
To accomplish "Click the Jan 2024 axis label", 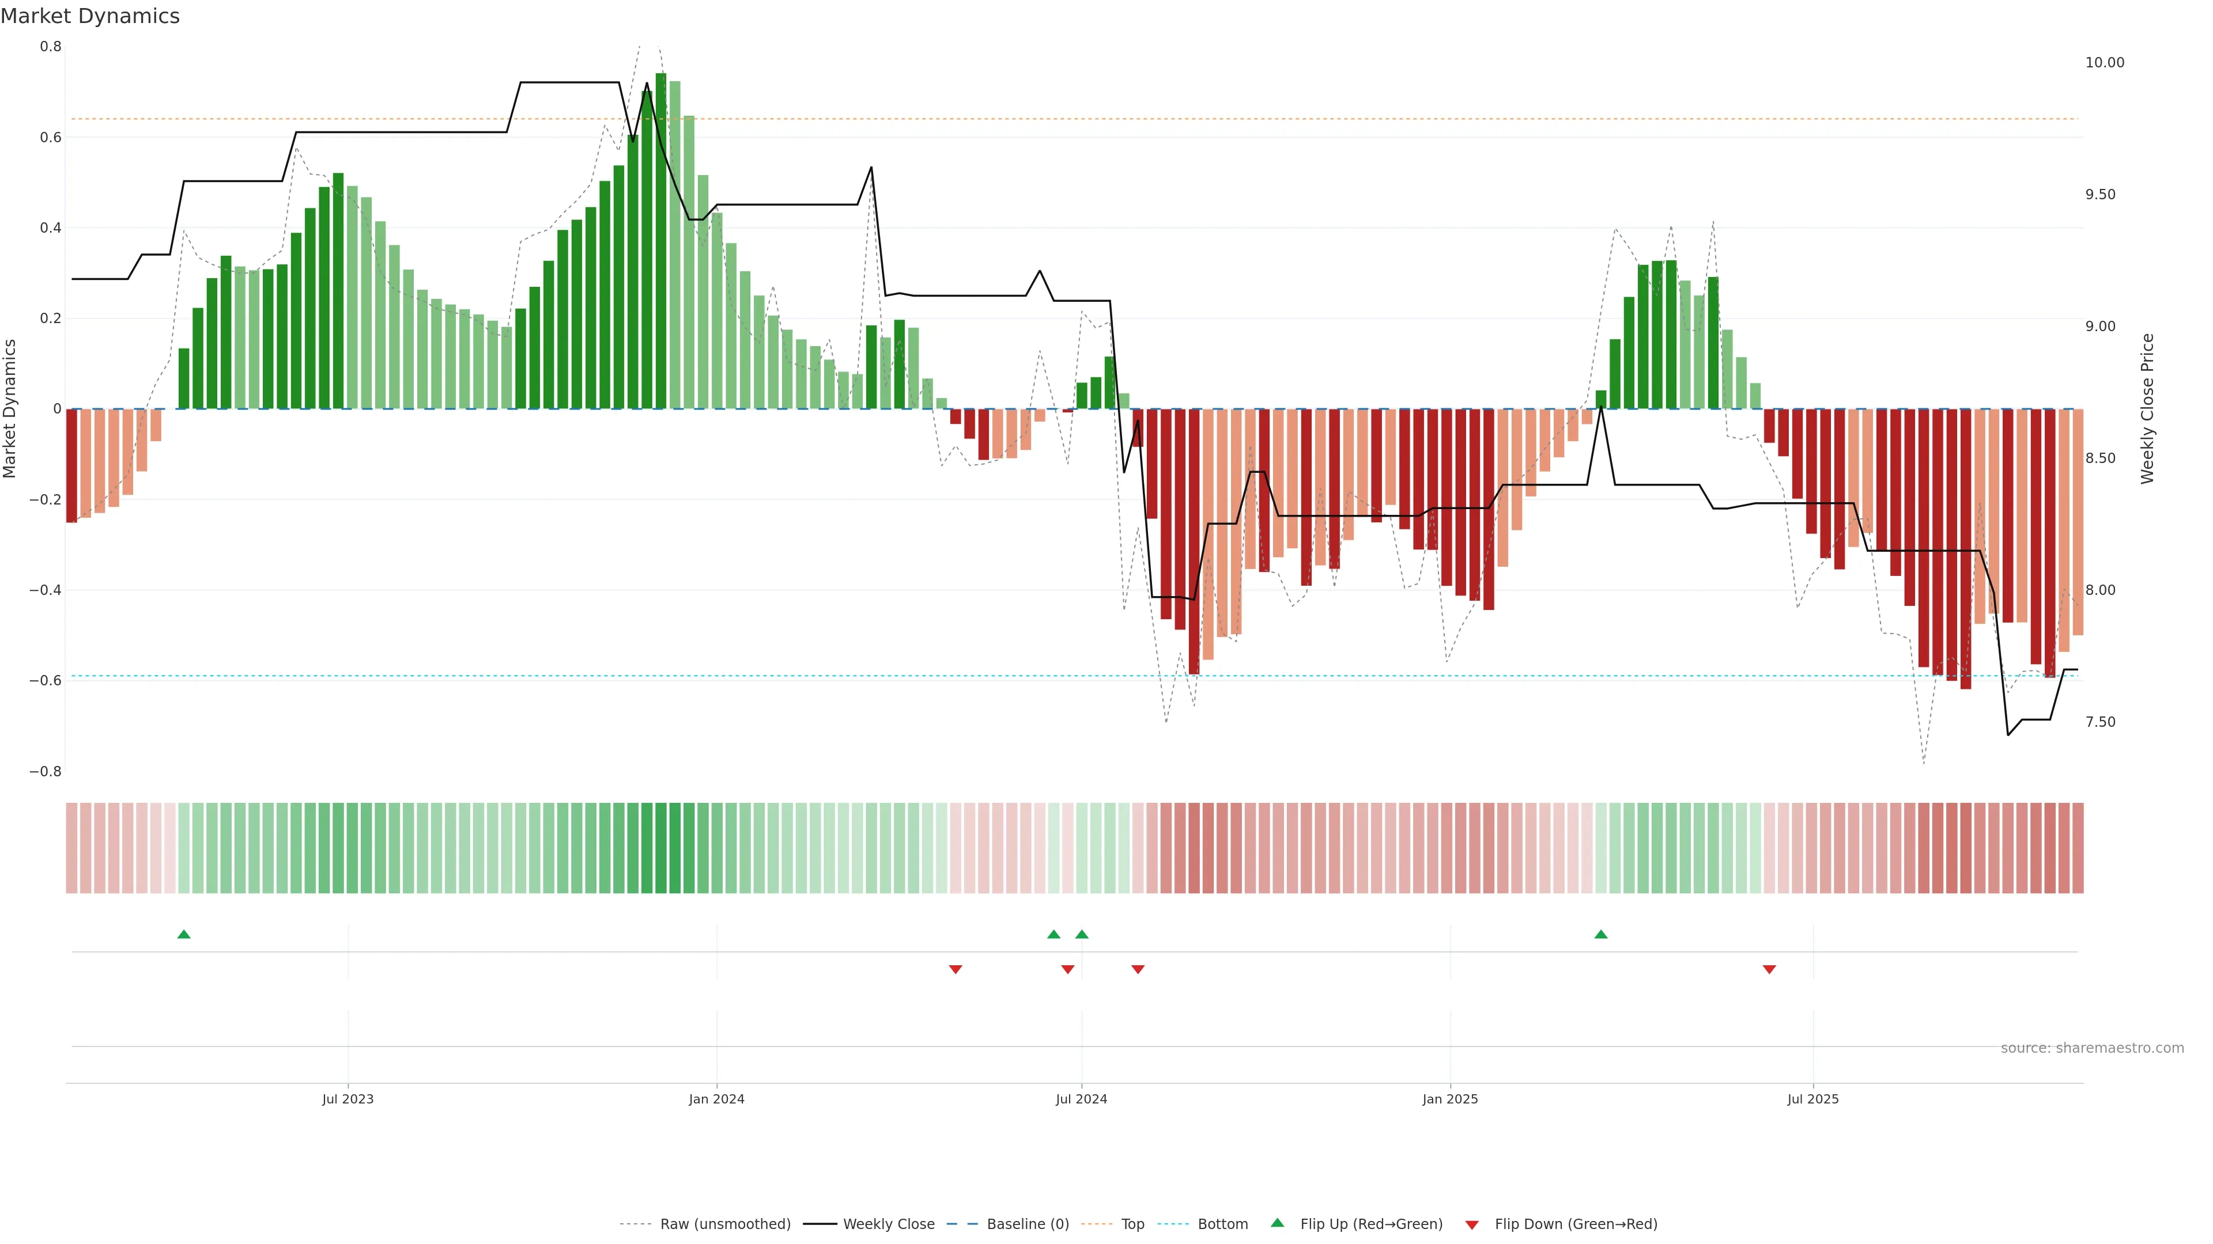I will (x=716, y=1099).
